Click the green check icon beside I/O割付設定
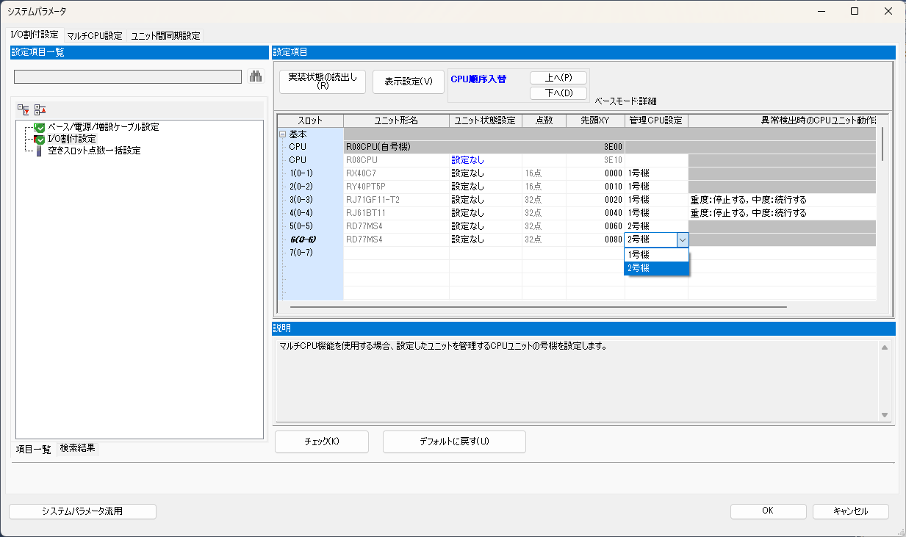 click(x=38, y=139)
